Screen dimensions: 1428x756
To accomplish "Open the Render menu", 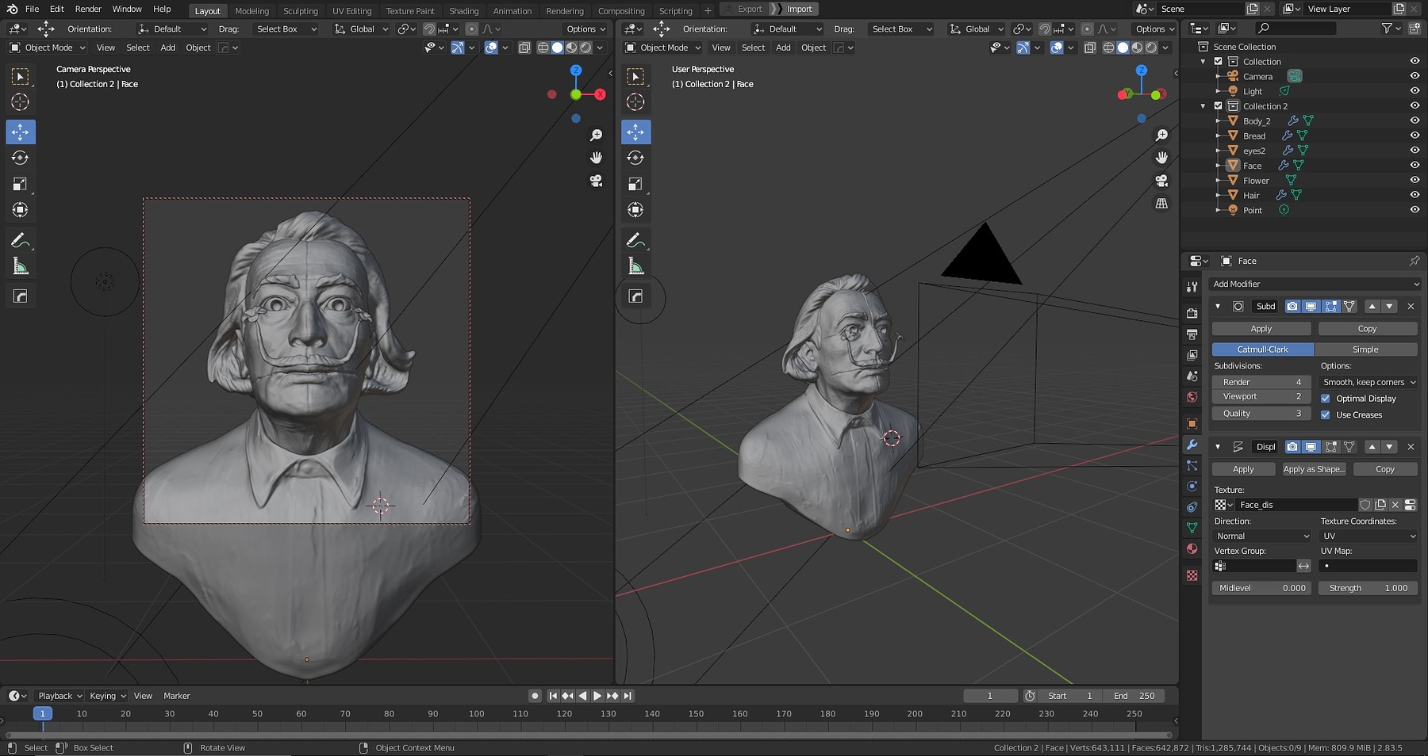I will click(x=87, y=9).
